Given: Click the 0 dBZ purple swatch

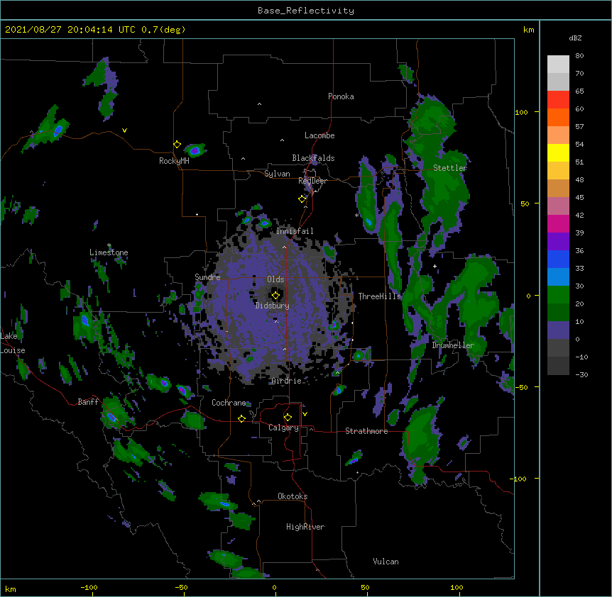Looking at the screenshot, I should 558,330.
